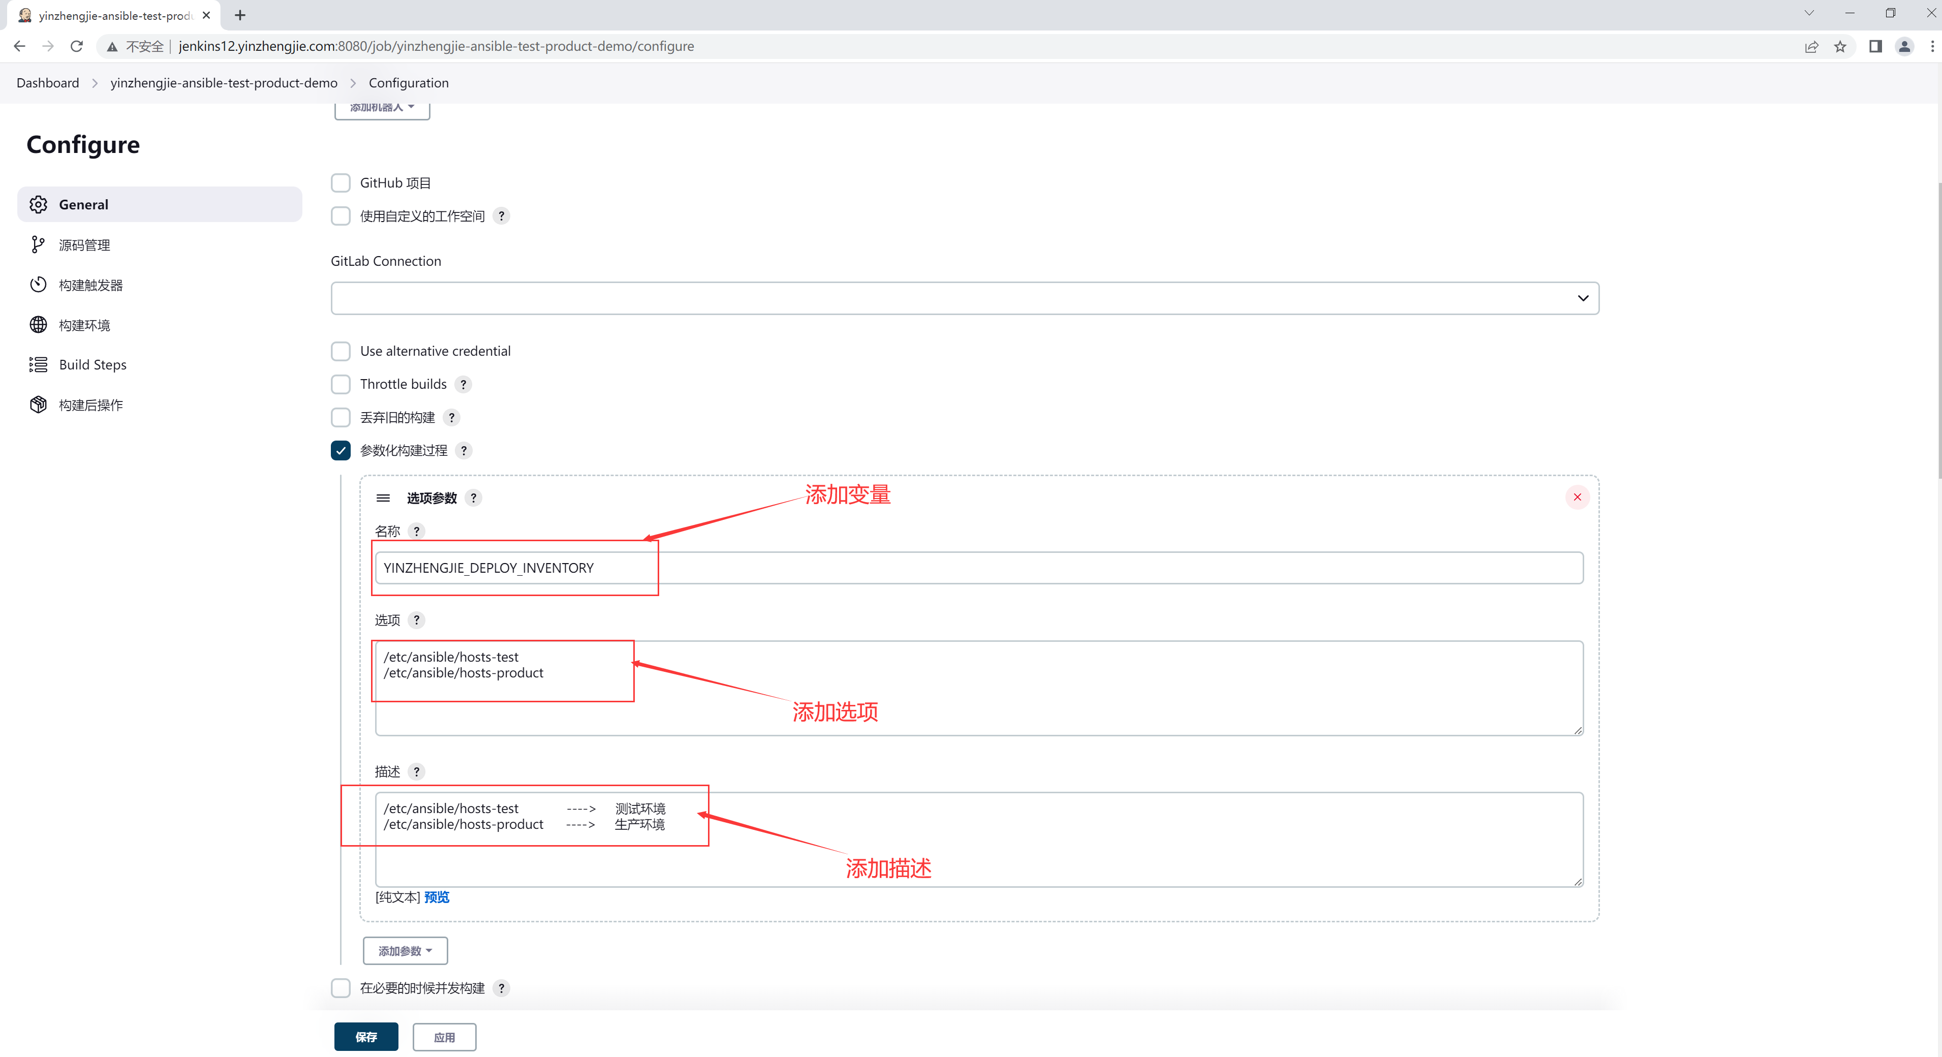Image resolution: width=1942 pixels, height=1057 pixels.
Task: Click the share page icon in address bar
Action: click(x=1811, y=46)
